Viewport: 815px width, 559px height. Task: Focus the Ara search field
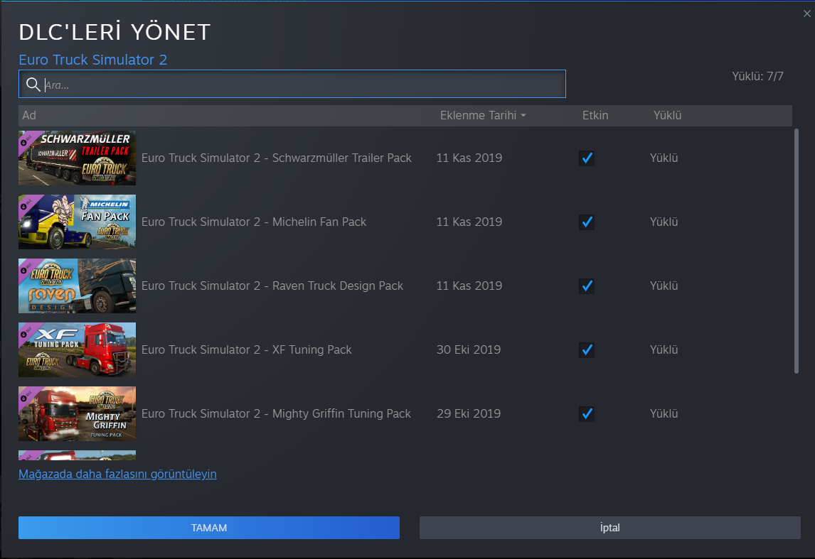coord(292,84)
